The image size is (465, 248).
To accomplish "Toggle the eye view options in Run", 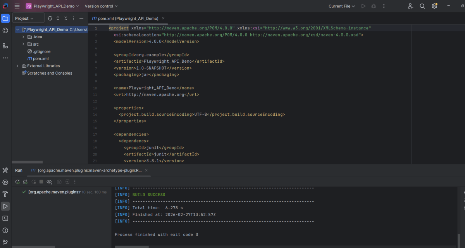I will click(49, 182).
